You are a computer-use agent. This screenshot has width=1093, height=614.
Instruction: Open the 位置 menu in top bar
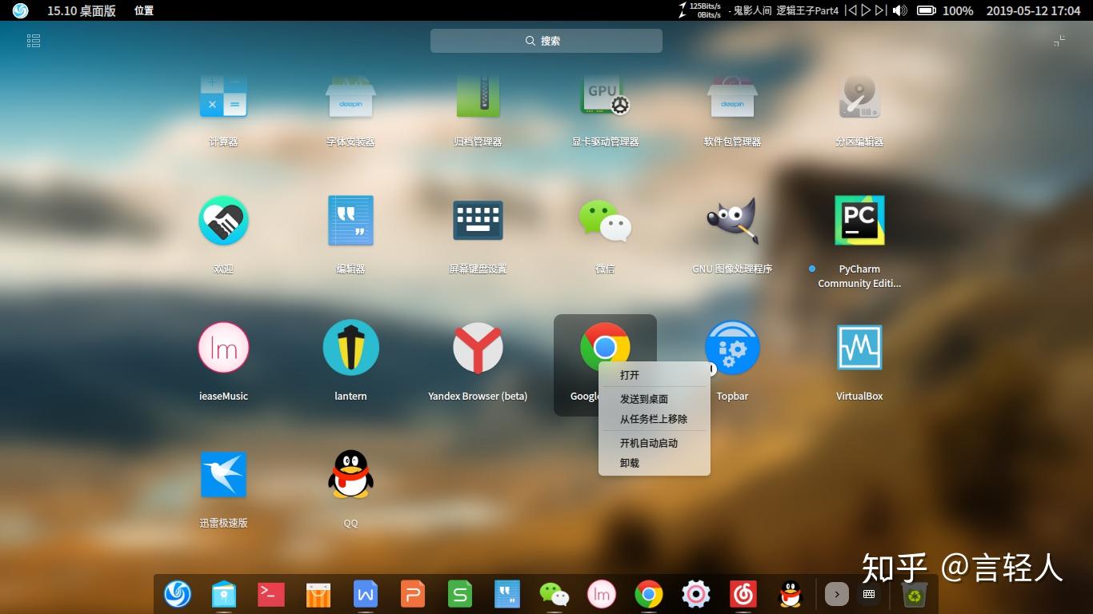[x=144, y=10]
